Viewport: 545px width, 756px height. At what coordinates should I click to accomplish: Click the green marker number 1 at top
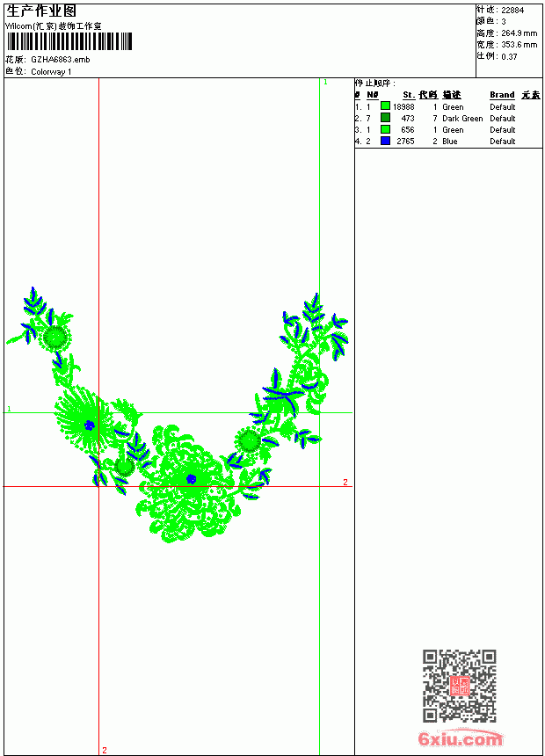click(325, 83)
